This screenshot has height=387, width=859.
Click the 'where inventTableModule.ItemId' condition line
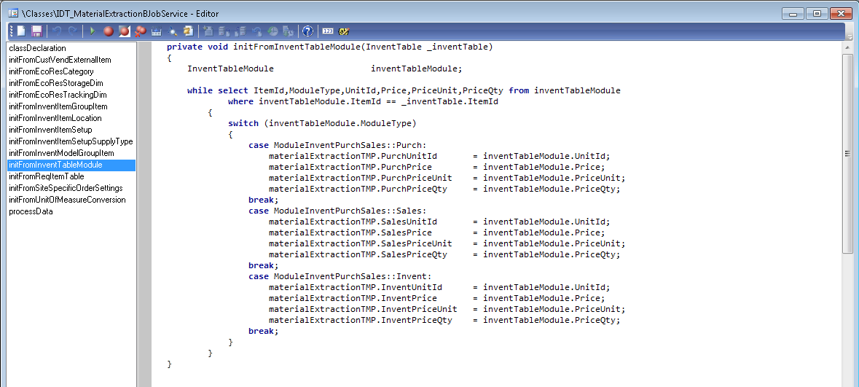click(x=363, y=101)
